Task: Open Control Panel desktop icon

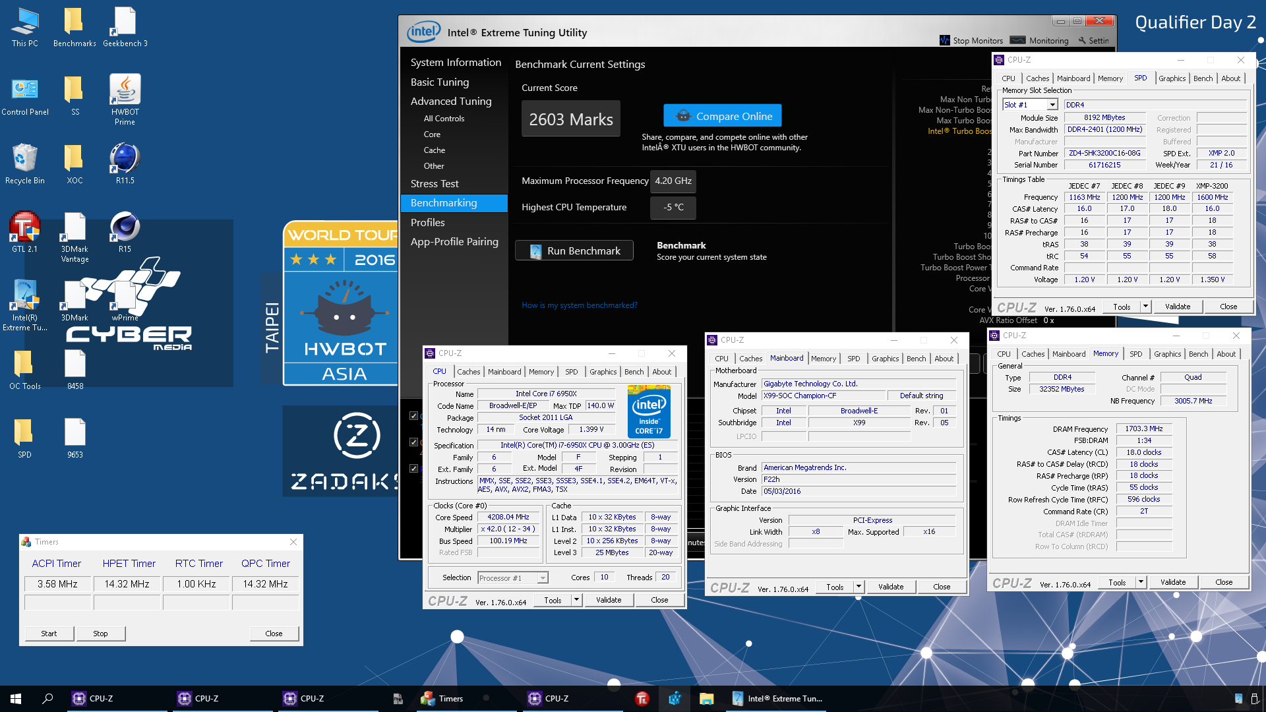Action: [x=24, y=96]
